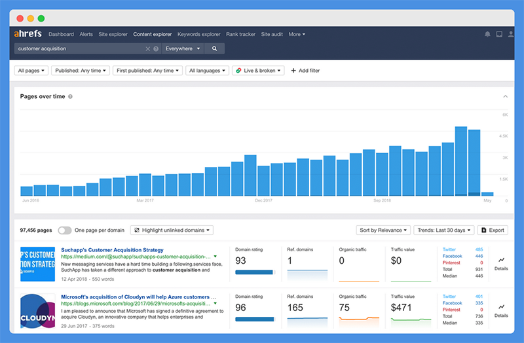
Task: Toggle One page per domain switch
Action: (x=64, y=230)
